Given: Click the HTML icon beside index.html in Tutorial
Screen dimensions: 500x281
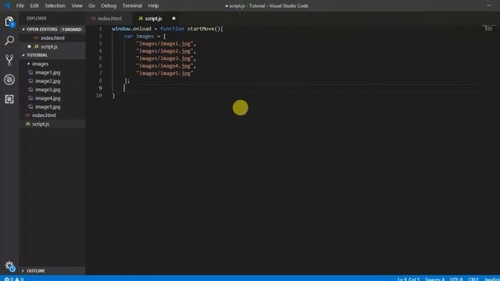Looking at the screenshot, I should pos(28,115).
